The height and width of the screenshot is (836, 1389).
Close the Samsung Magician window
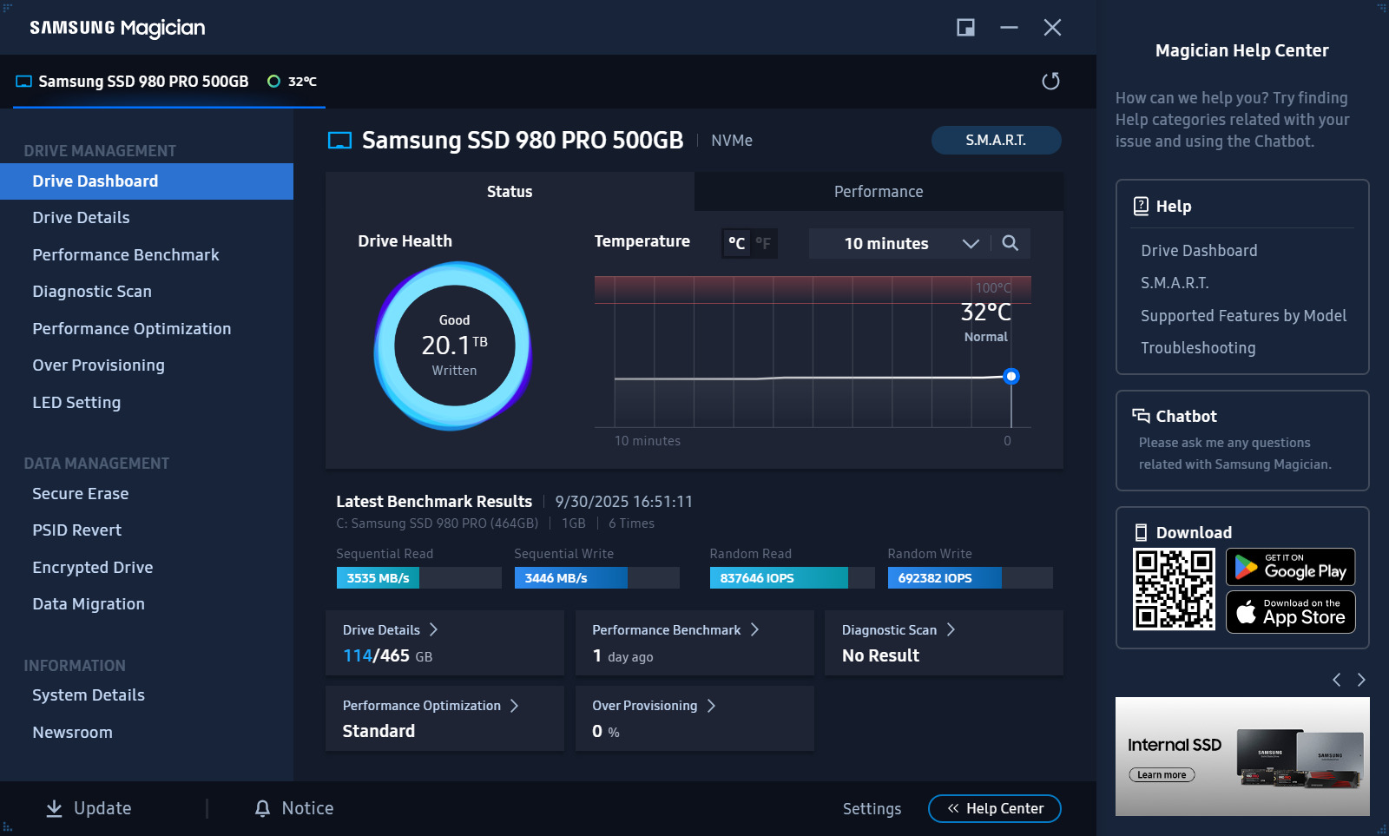tap(1052, 28)
